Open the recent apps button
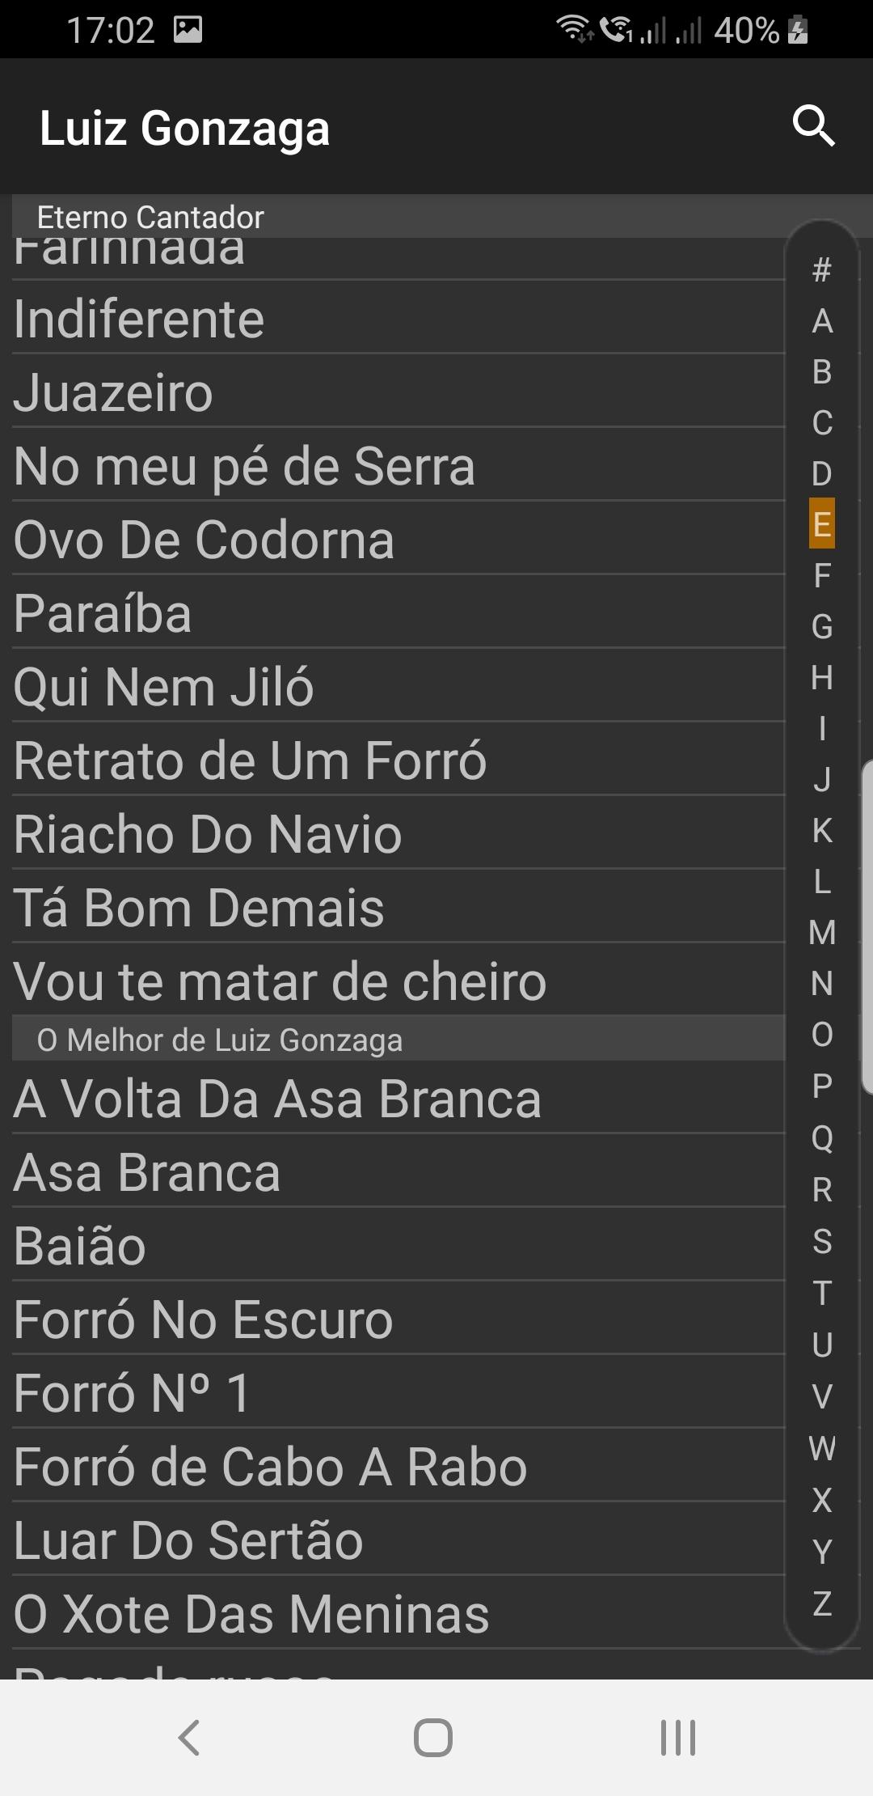 coord(677,1737)
